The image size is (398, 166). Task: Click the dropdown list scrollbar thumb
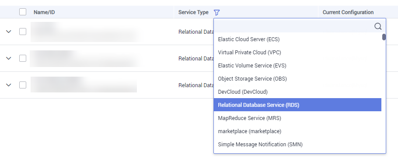[384, 37]
